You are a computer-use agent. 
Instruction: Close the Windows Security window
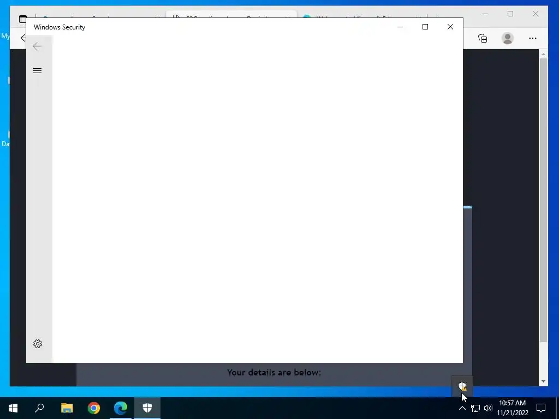pos(450,27)
